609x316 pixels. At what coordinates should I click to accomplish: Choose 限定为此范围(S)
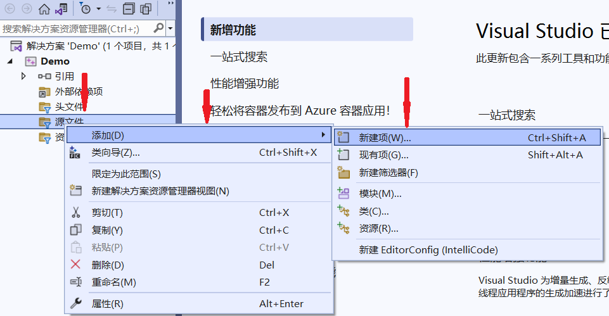click(x=199, y=174)
